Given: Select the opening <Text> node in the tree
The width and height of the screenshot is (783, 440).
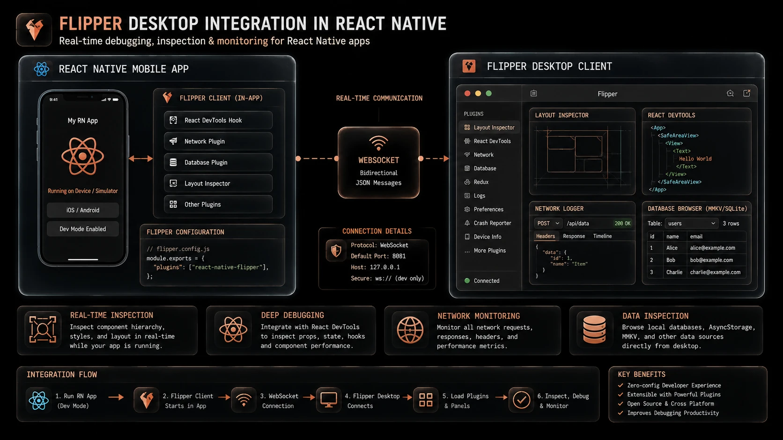Looking at the screenshot, I should pos(682,151).
